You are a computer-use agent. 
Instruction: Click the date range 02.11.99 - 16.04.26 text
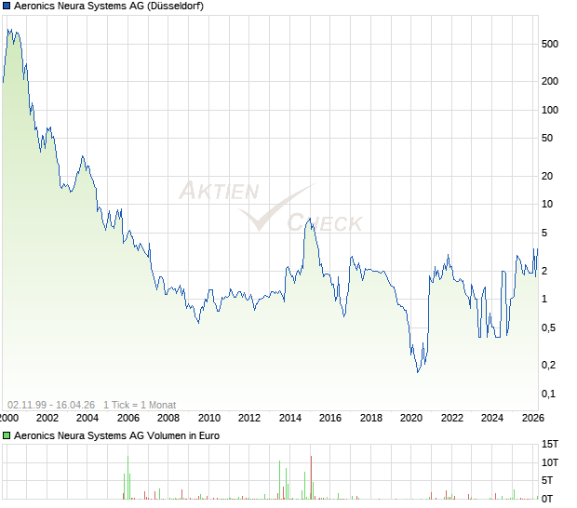(50, 405)
